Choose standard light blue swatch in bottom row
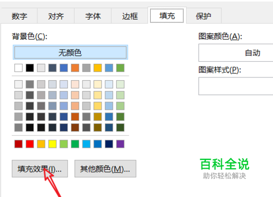The width and height of the screenshot is (273, 197). tap(86, 144)
